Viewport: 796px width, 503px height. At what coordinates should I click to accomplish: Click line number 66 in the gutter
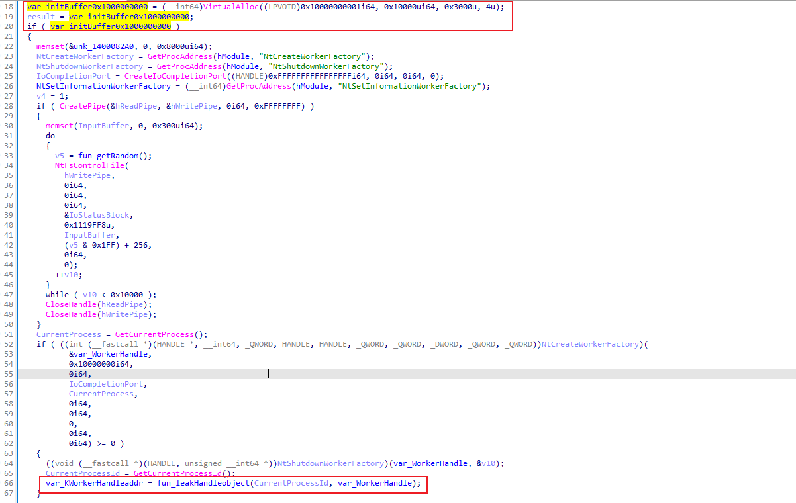coord(8,484)
